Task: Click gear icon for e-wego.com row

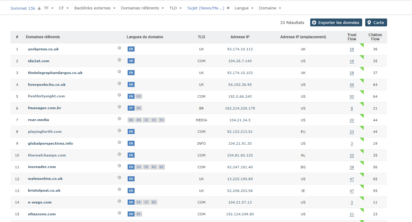Action: click(119, 201)
